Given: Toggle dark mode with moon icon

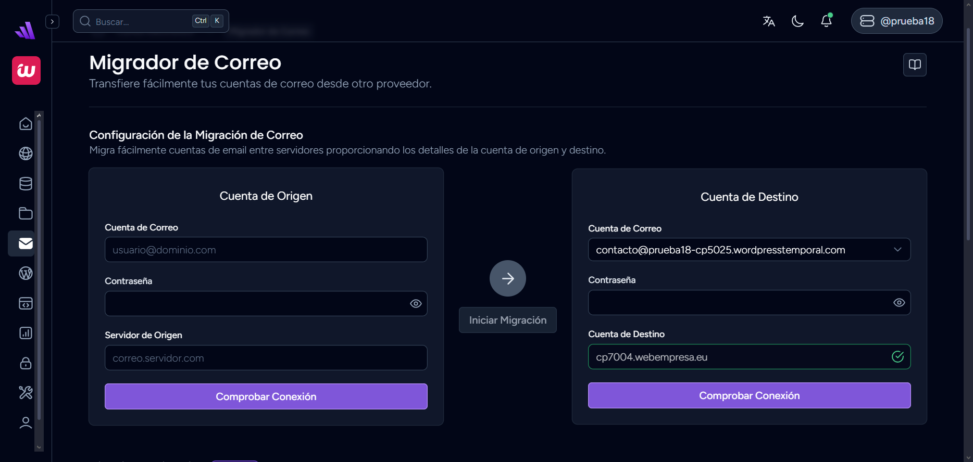Looking at the screenshot, I should (797, 21).
